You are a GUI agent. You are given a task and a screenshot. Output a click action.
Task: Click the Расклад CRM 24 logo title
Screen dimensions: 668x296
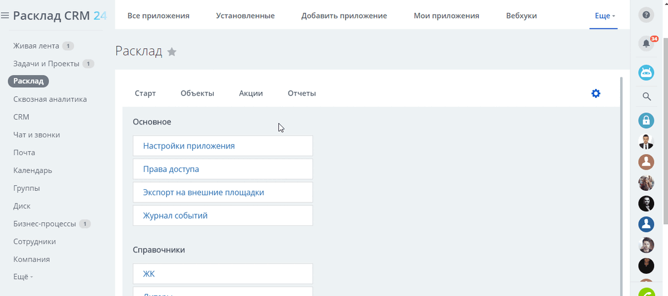(60, 16)
